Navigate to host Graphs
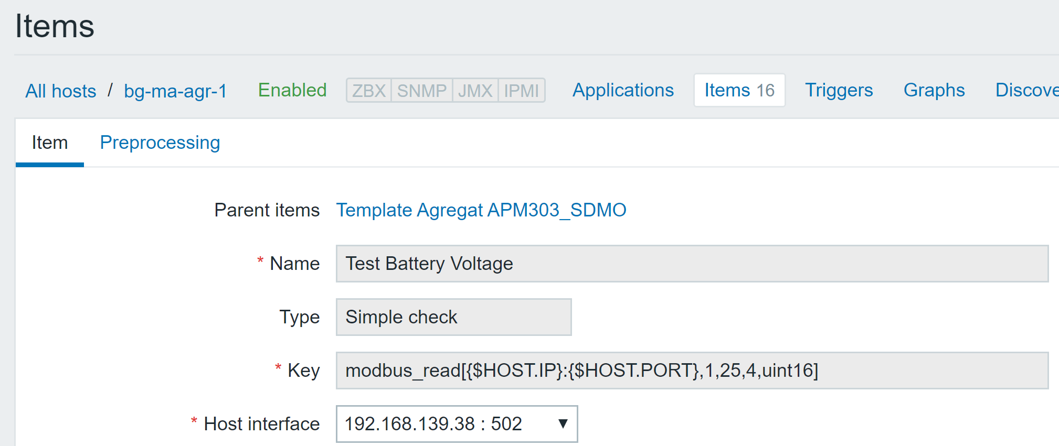Screen dimensions: 1059x446 934,90
